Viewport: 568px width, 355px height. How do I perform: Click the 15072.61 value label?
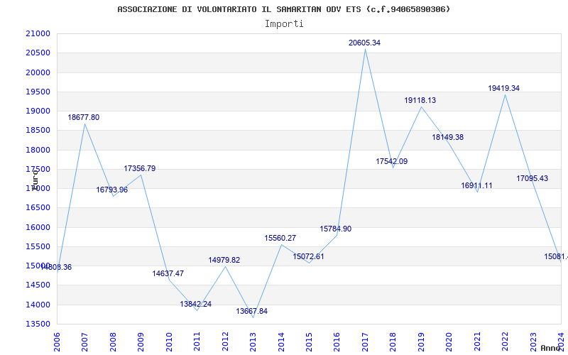tap(308, 256)
